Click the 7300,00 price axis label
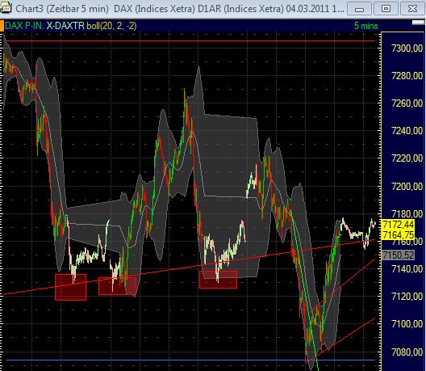Image resolution: width=426 pixels, height=371 pixels. [407, 48]
